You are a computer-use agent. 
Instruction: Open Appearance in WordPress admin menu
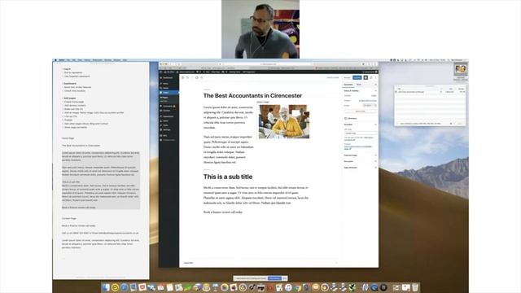[168, 116]
